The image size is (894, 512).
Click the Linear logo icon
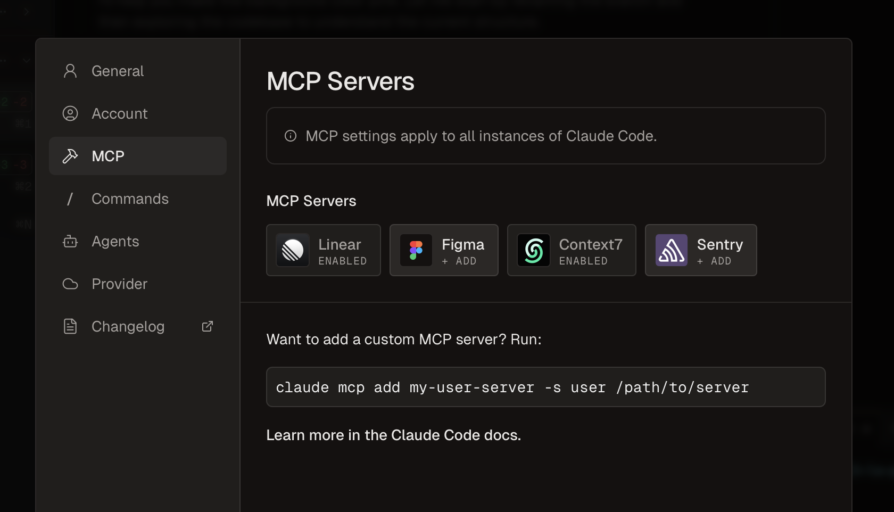click(293, 250)
